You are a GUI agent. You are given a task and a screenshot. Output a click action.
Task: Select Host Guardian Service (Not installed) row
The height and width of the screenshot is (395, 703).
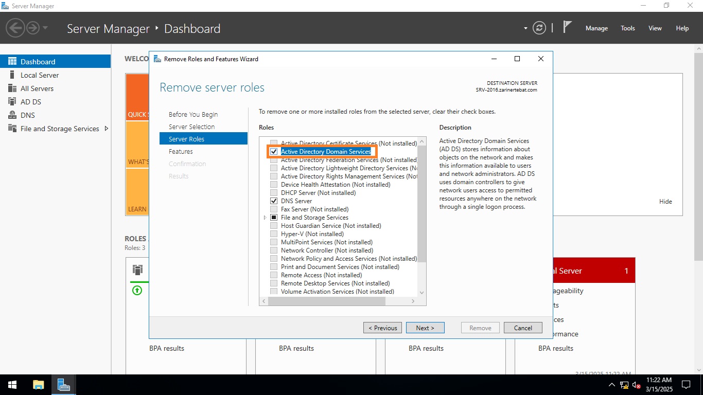coord(331,226)
